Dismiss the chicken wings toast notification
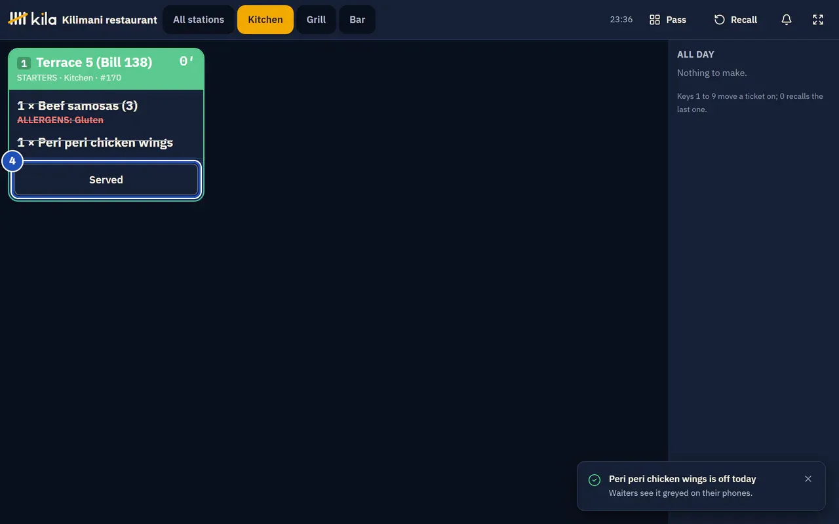The height and width of the screenshot is (524, 839). (x=808, y=479)
